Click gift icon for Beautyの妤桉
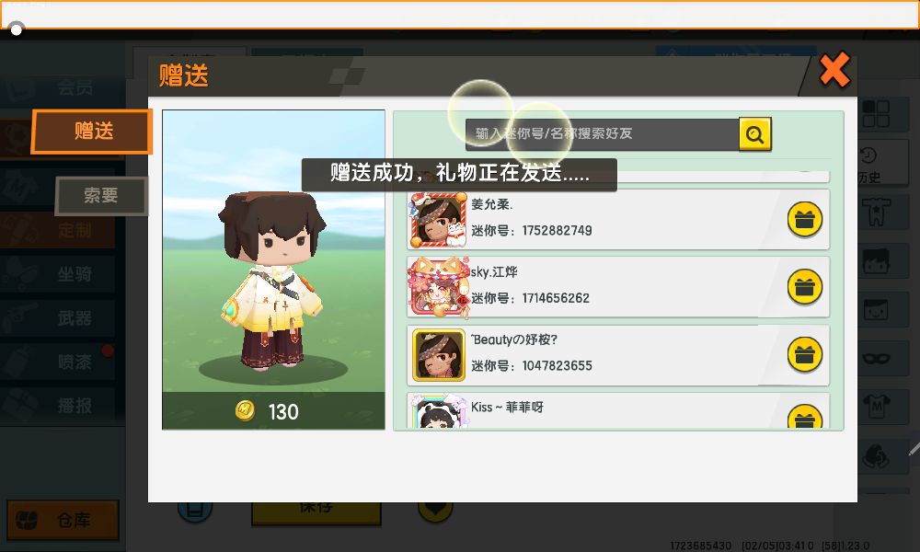Viewport: 920px width, 552px height. 804,355
